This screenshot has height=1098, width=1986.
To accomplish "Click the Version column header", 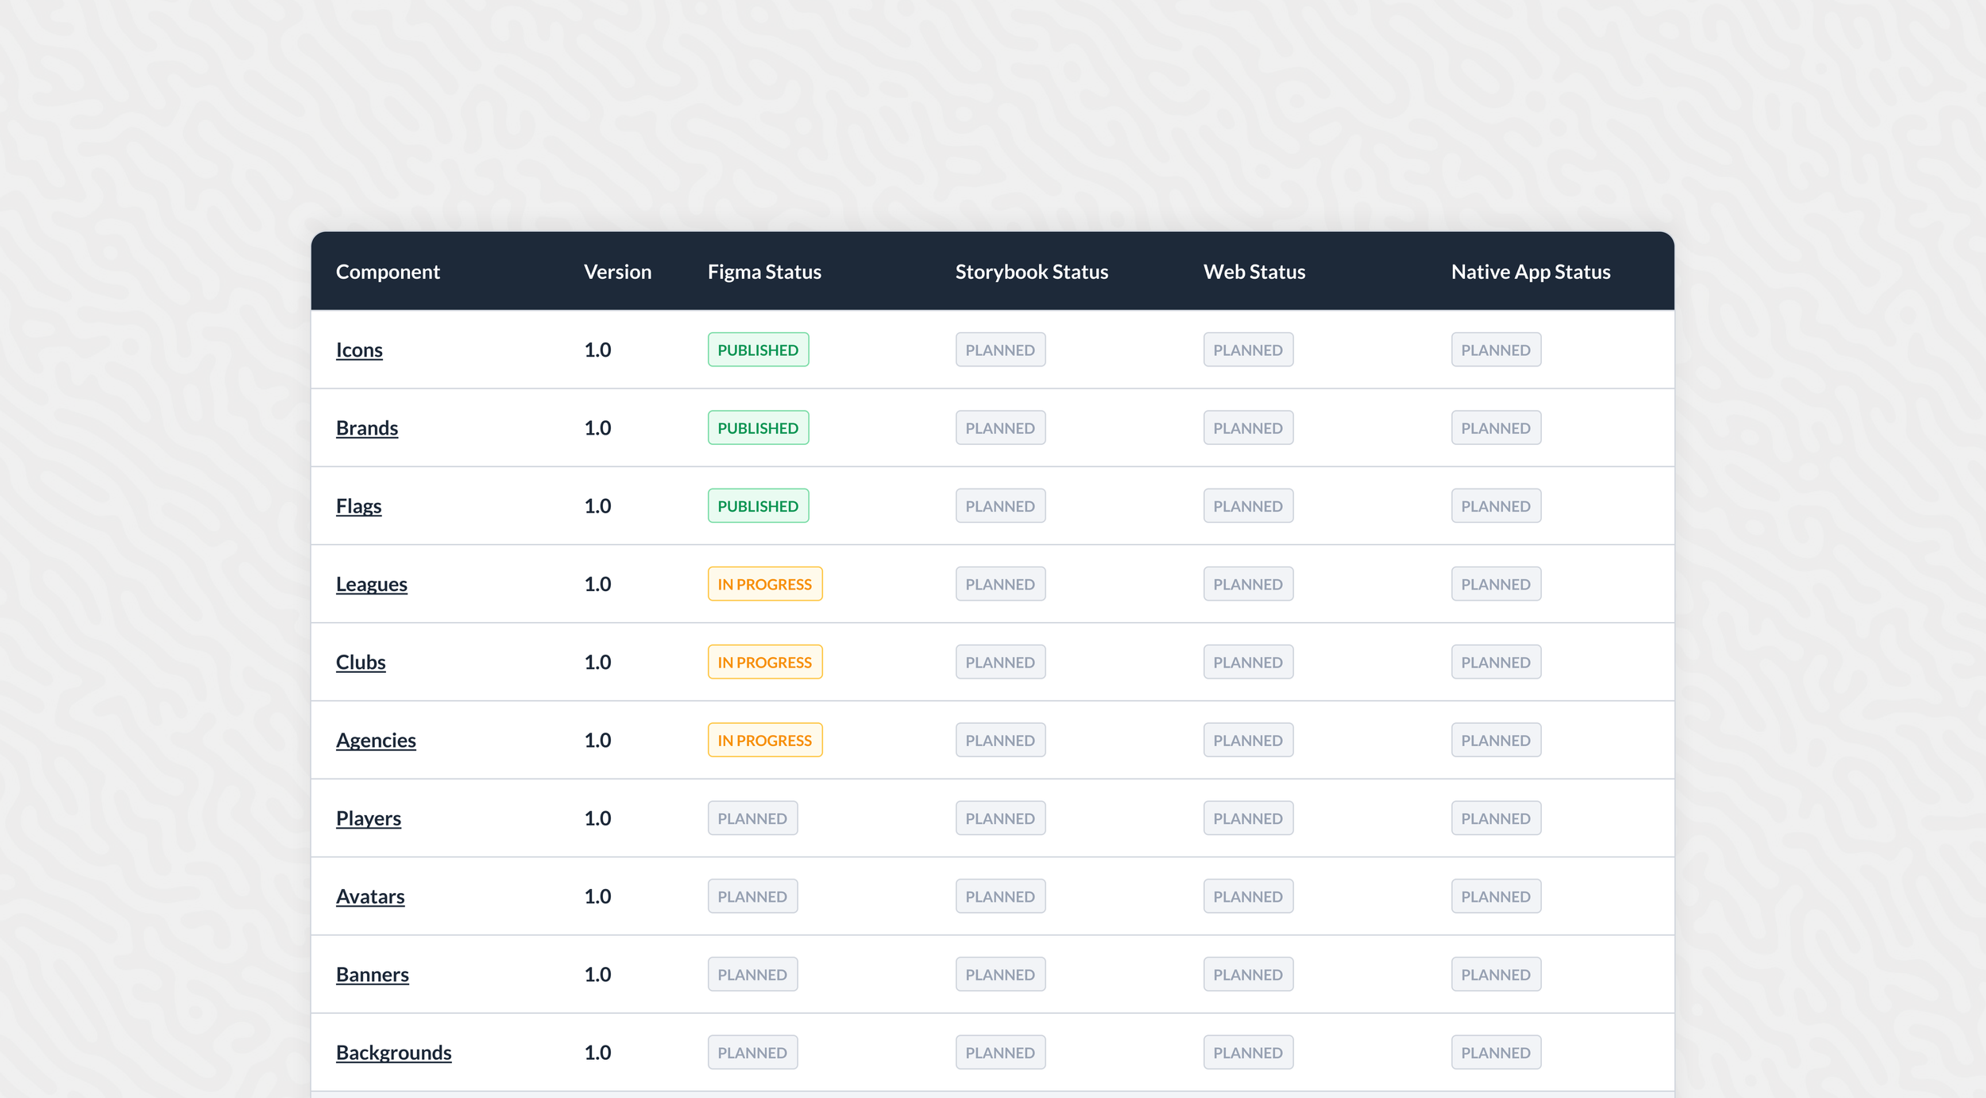I will click(617, 272).
